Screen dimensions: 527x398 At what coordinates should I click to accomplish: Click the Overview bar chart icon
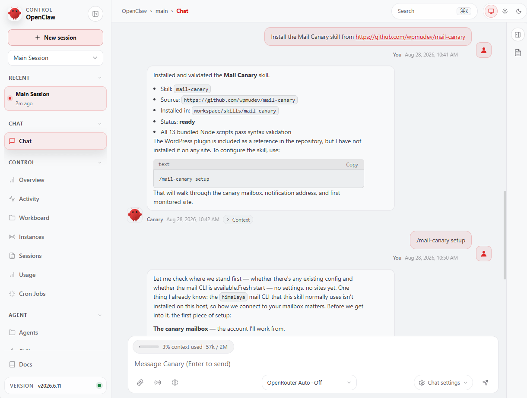[x=12, y=180]
